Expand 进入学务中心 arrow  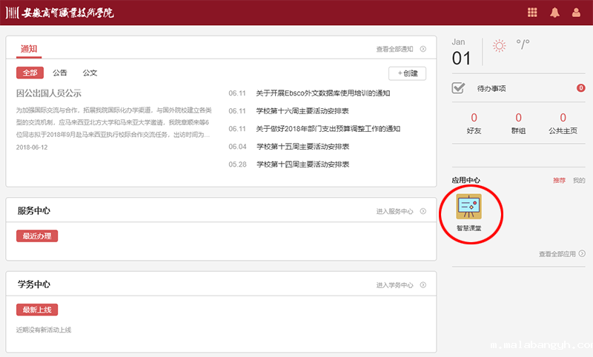tap(423, 285)
